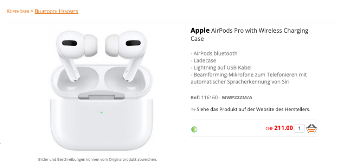Focus the quantity input field showing 1

click(300, 128)
